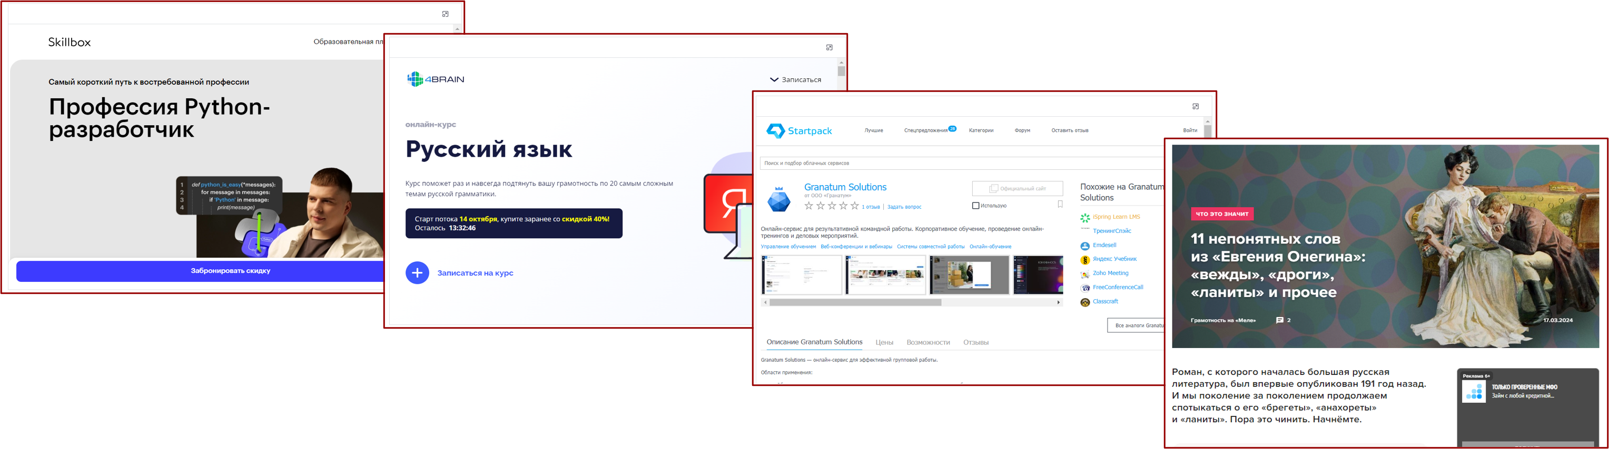Switch to Описание Granatum Solutions tab
The height and width of the screenshot is (449, 1609).
(x=814, y=342)
